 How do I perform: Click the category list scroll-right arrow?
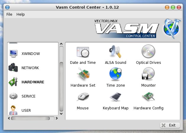pos(57,118)
